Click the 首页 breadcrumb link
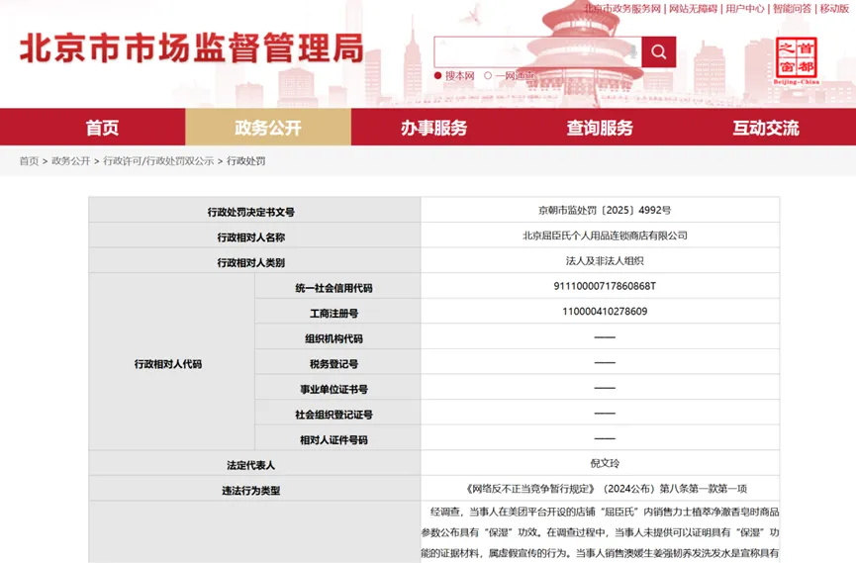Screen dimensions: 856x563 (x=29, y=160)
